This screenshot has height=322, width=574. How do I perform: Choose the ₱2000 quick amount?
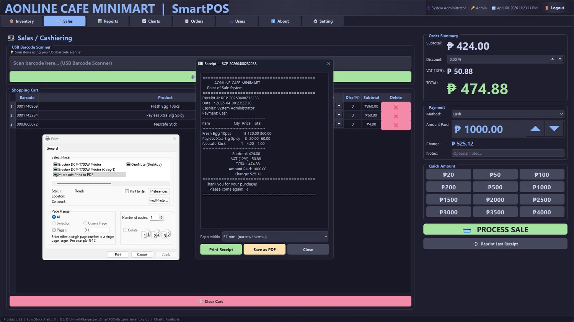(x=495, y=200)
